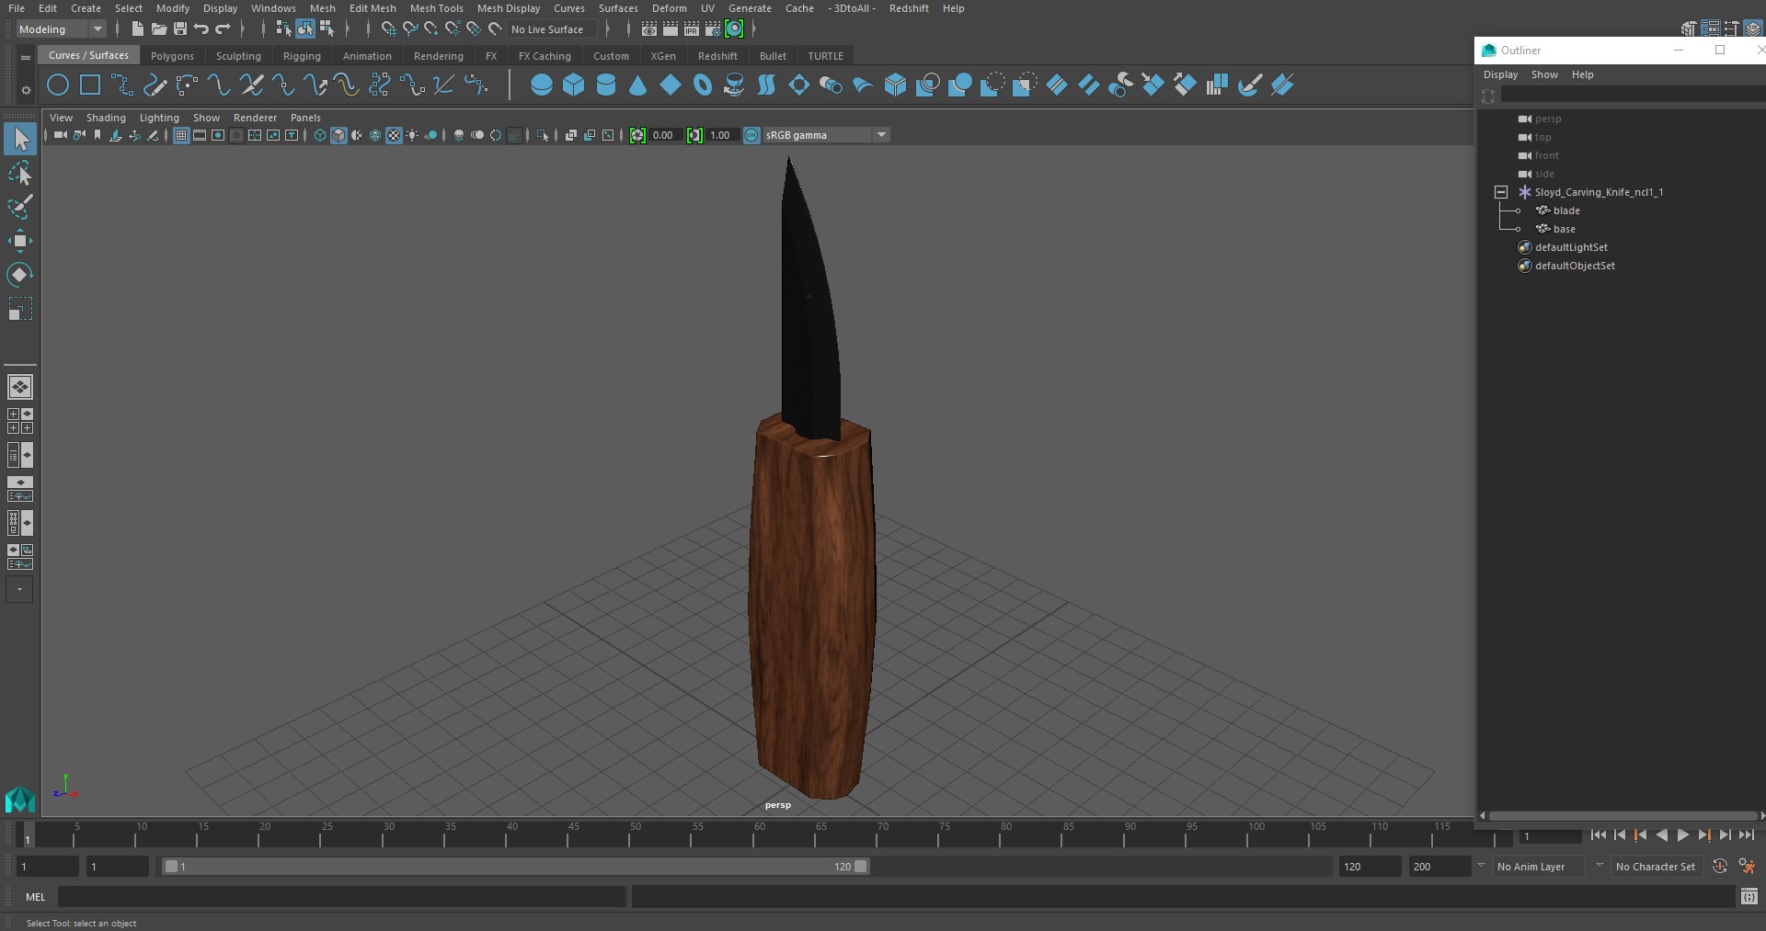Open the Deform menu
The height and width of the screenshot is (931, 1766).
pyautogui.click(x=670, y=8)
